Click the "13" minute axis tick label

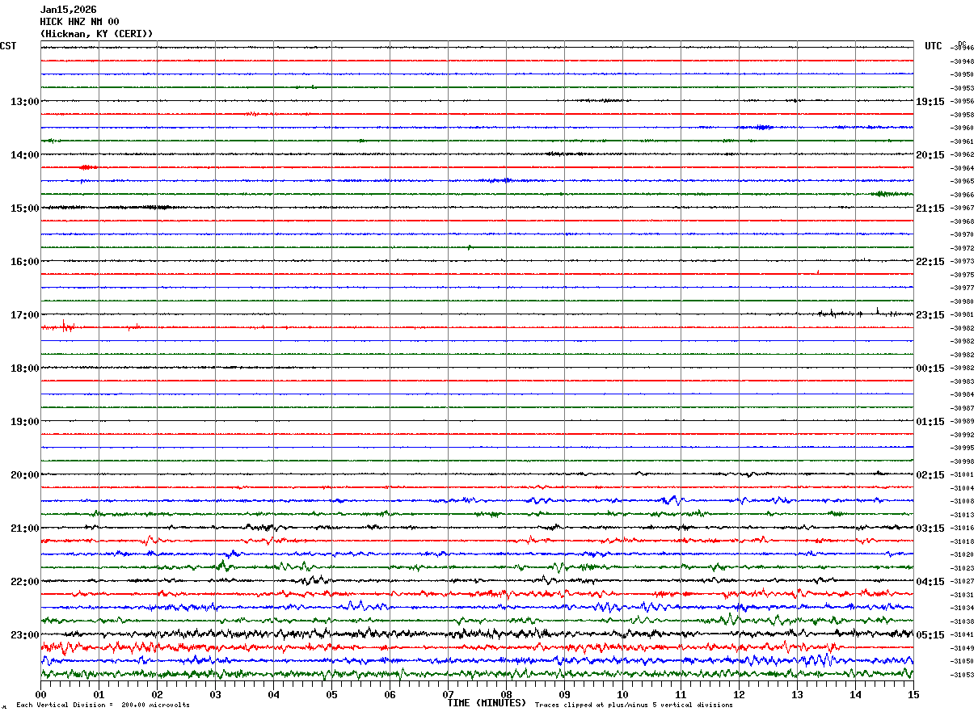click(797, 694)
